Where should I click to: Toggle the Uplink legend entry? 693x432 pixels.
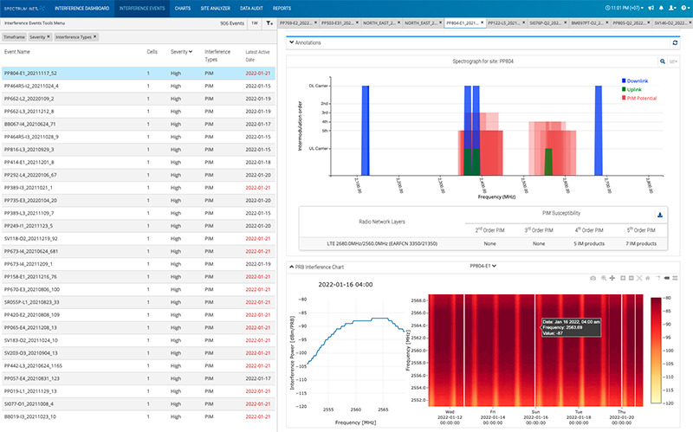(631, 89)
